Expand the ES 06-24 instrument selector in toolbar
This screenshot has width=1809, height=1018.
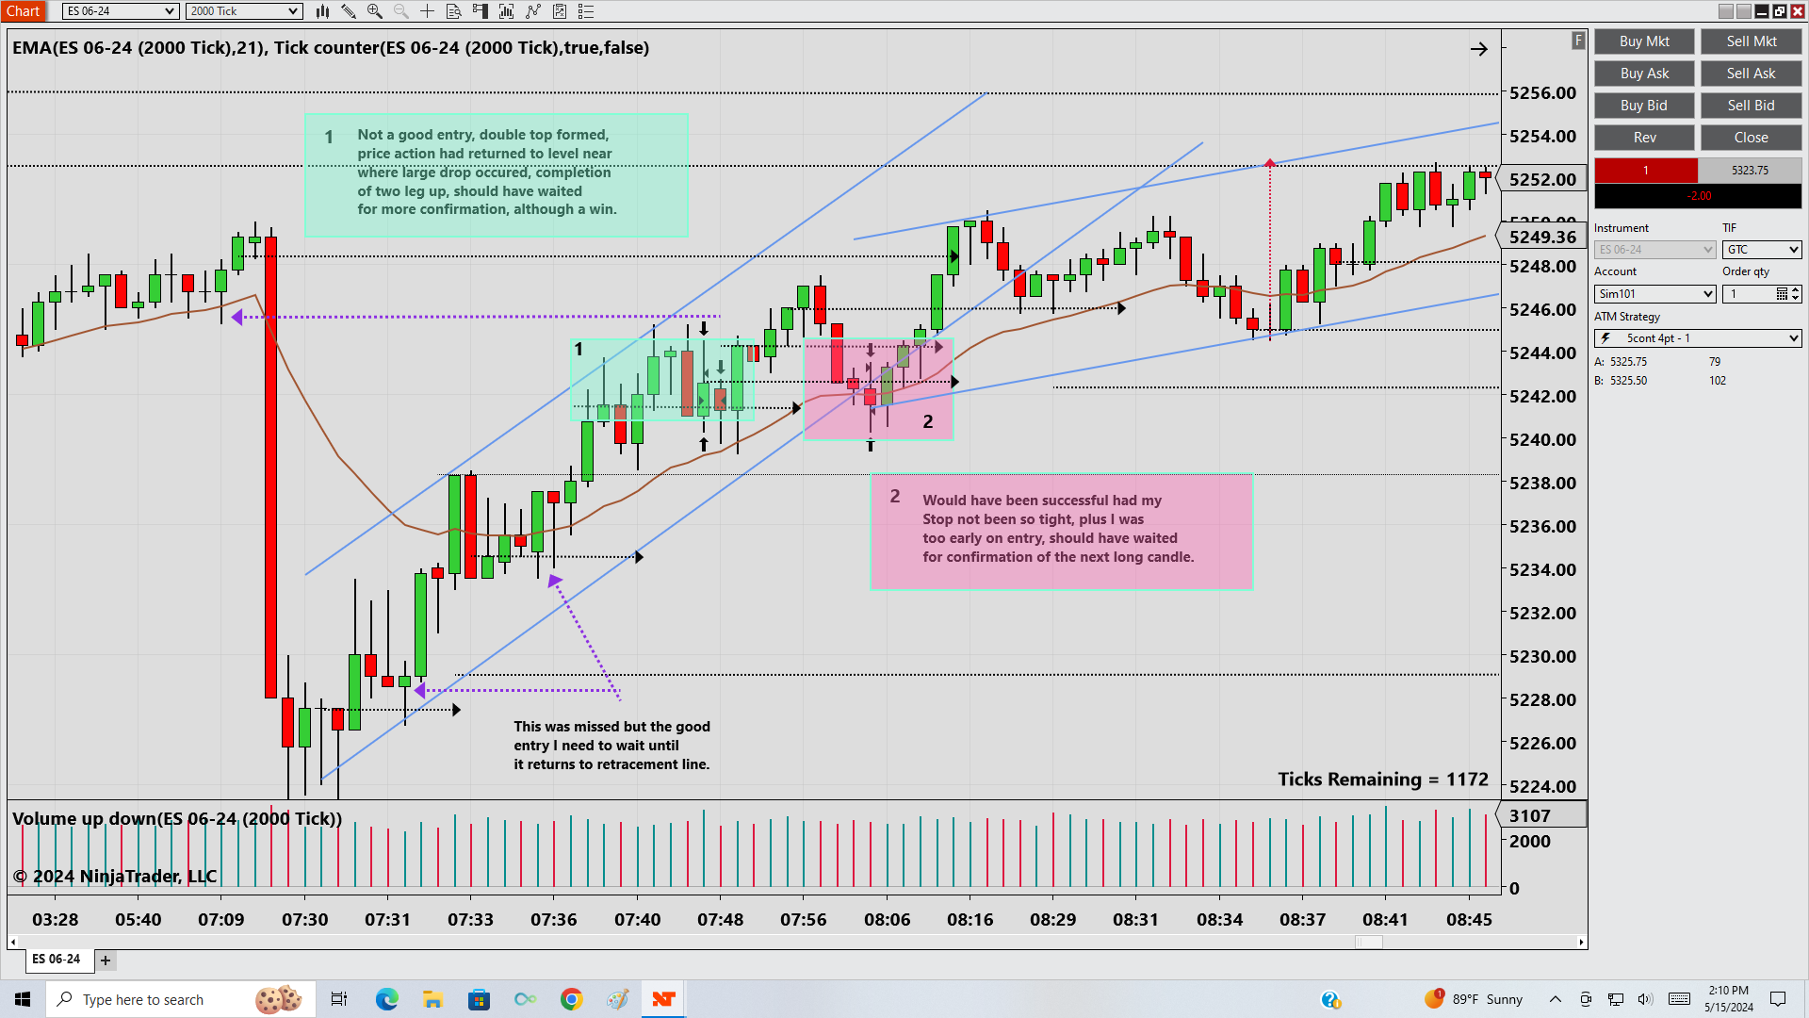(121, 11)
